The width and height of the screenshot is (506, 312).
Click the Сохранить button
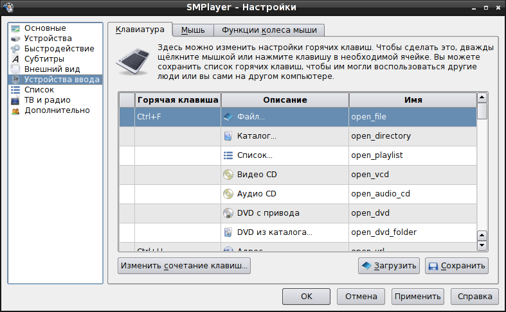456,266
